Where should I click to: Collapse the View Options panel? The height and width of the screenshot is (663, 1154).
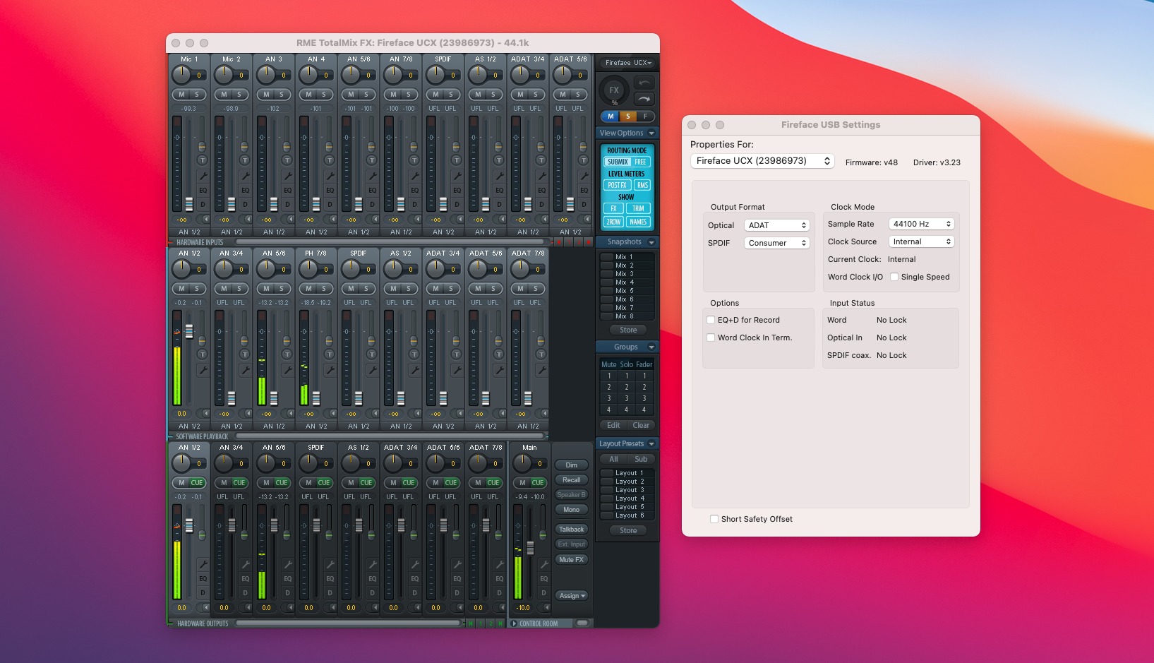651,133
